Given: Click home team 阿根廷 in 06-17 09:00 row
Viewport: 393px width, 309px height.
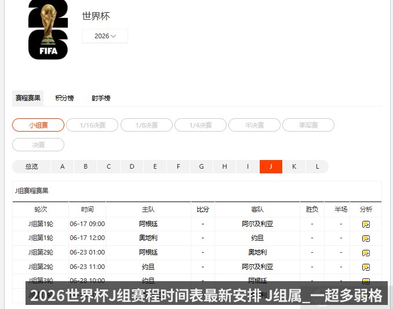Looking at the screenshot, I should 148,224.
